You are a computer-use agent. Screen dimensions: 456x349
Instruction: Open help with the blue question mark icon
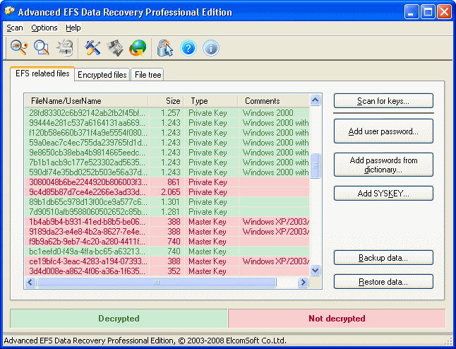click(188, 47)
